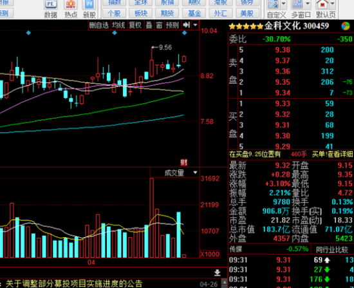Click the 最新 price 9.32
354x288 pixels.
(283, 166)
